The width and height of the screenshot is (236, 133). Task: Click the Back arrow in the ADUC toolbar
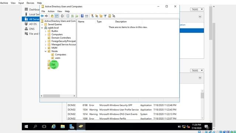[42, 16]
